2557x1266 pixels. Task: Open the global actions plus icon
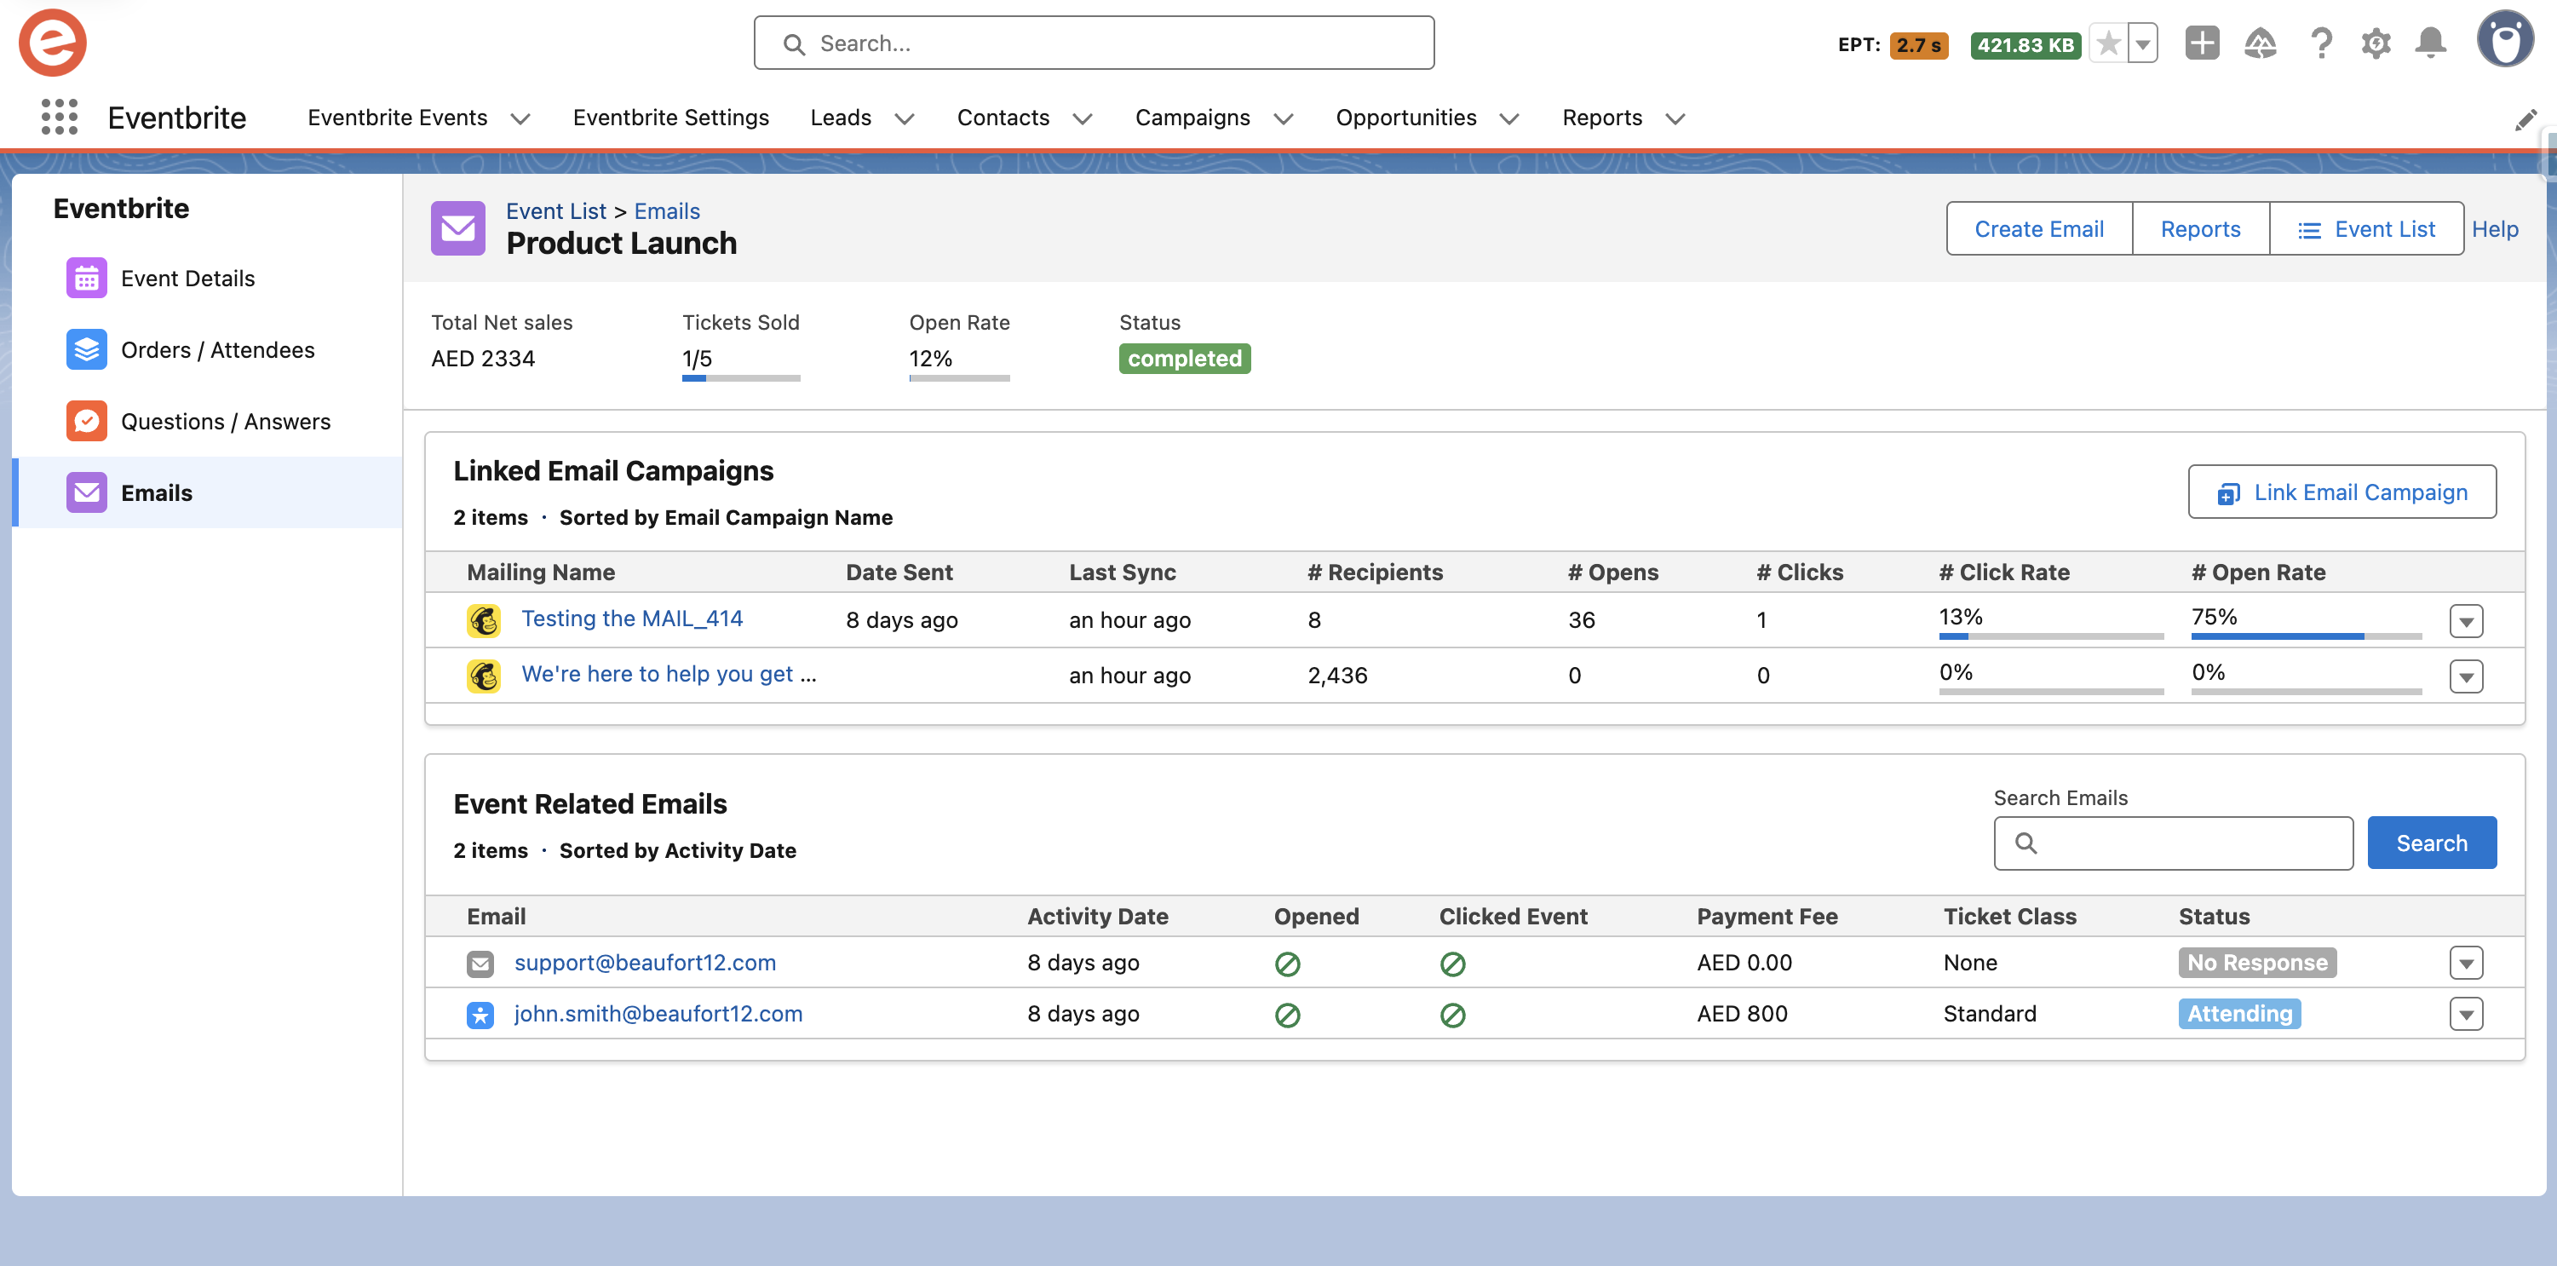click(2202, 43)
